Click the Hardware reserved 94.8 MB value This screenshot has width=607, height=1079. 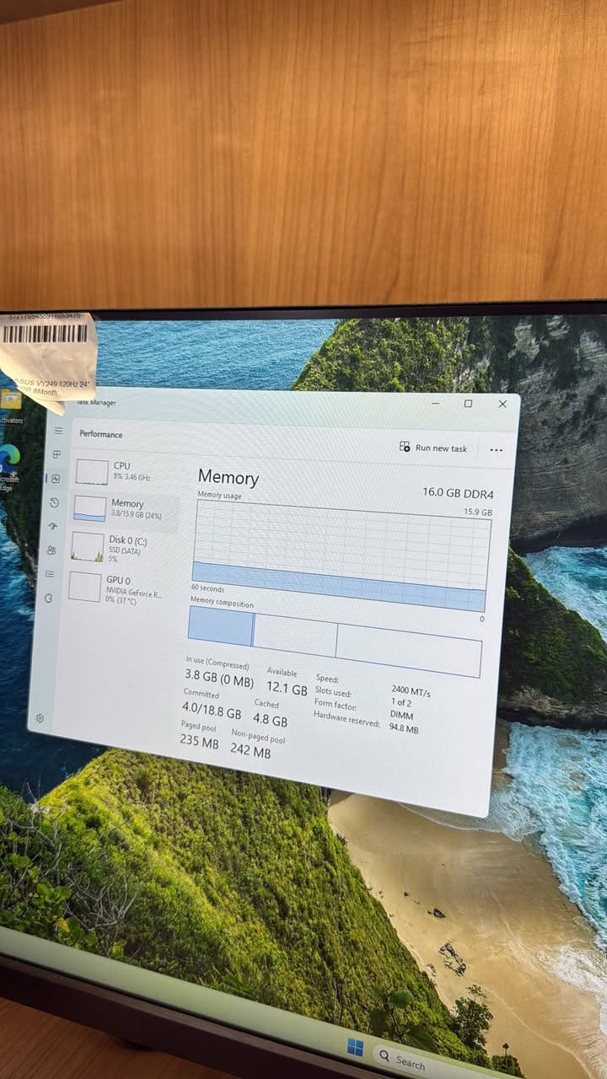403,728
